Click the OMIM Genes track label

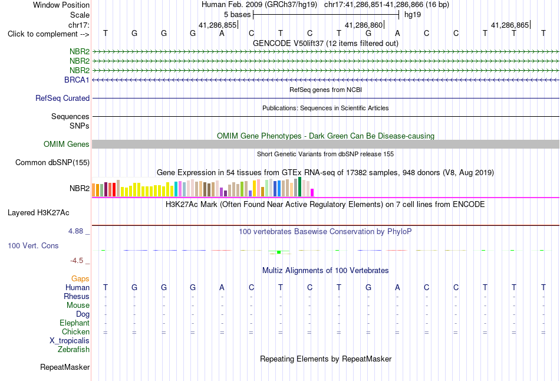tap(67, 144)
